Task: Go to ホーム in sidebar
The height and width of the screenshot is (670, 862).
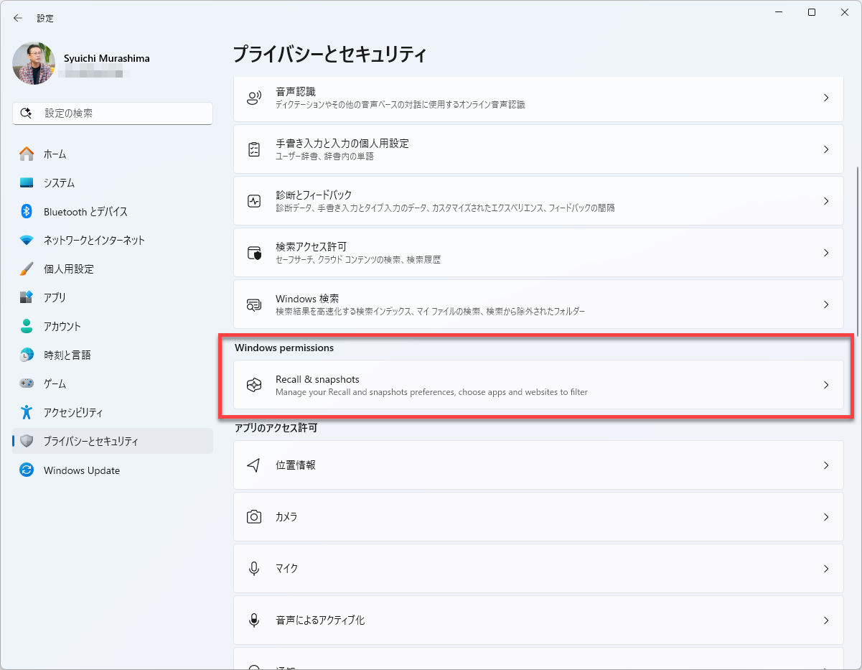Action: [113, 154]
